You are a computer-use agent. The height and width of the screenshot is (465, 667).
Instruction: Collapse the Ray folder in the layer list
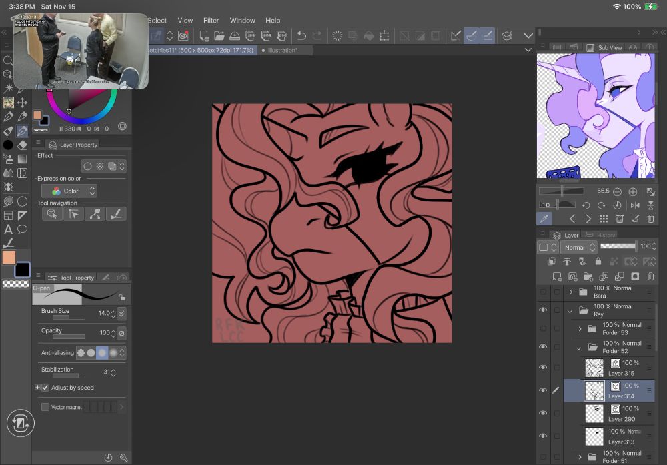pyautogui.click(x=570, y=310)
